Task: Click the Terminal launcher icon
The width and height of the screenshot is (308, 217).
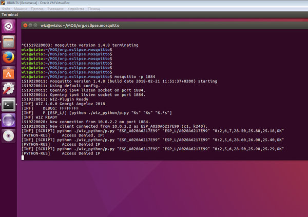Action: (x=8, y=105)
